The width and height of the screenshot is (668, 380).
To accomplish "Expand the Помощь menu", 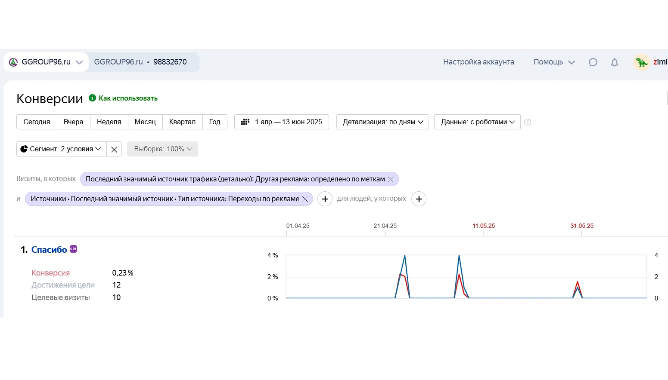I will click(x=554, y=62).
